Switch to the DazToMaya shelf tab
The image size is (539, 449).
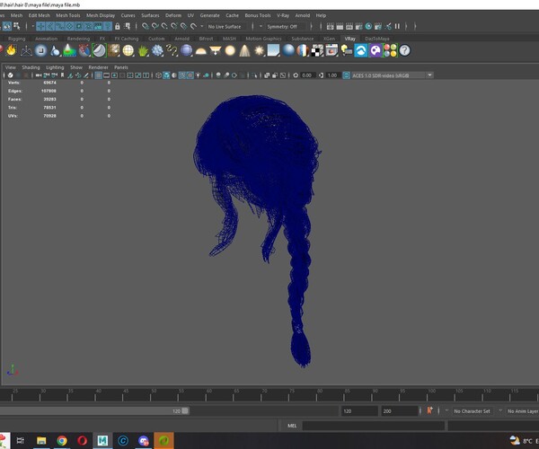click(377, 39)
